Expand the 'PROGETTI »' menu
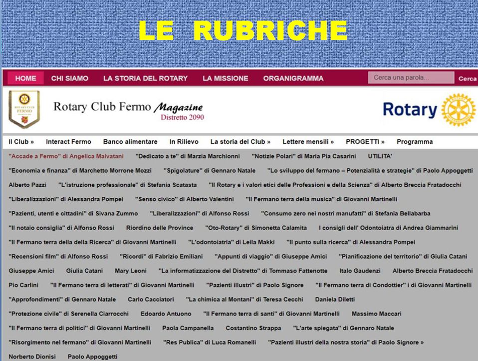 365,142
